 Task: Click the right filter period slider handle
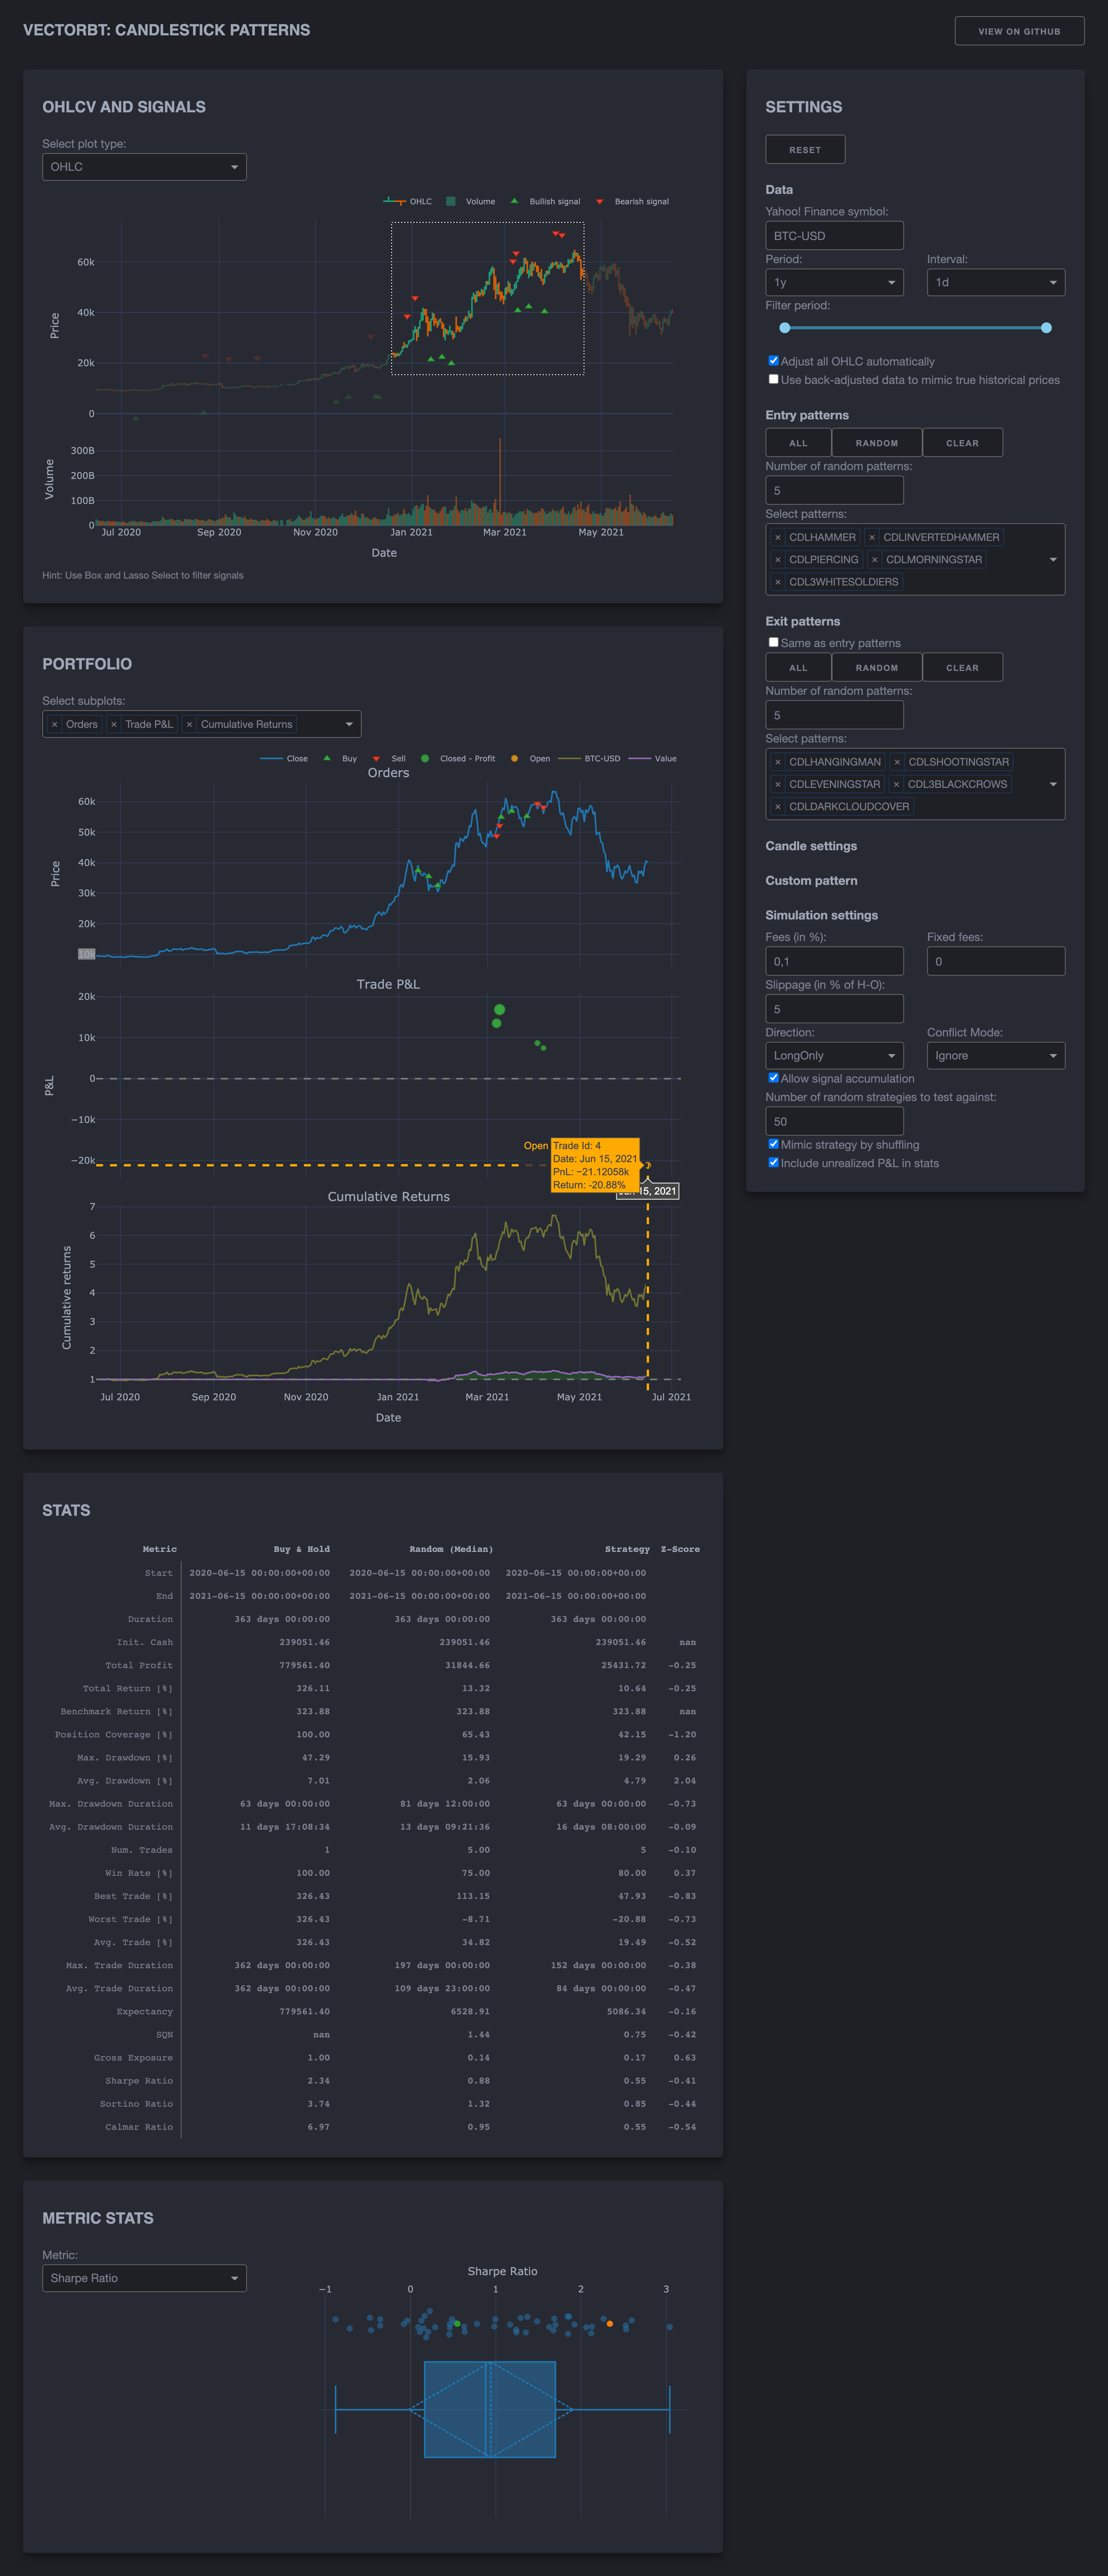[1046, 328]
